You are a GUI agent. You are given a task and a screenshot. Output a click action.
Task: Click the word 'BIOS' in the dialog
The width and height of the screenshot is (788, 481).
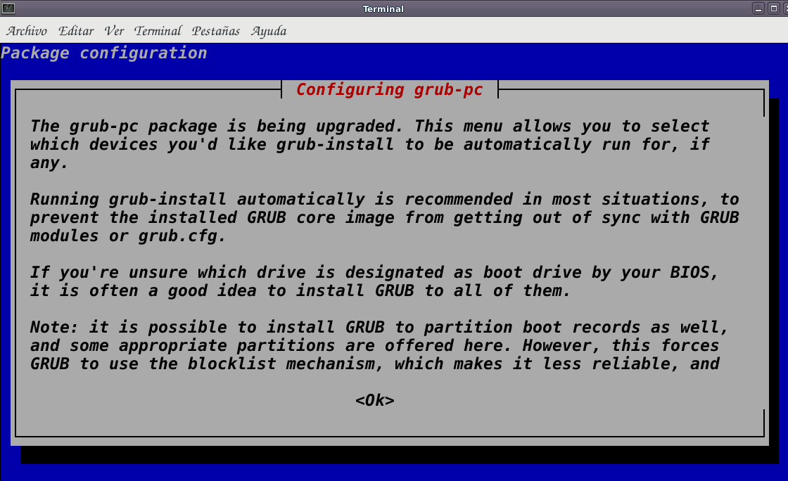coord(689,272)
